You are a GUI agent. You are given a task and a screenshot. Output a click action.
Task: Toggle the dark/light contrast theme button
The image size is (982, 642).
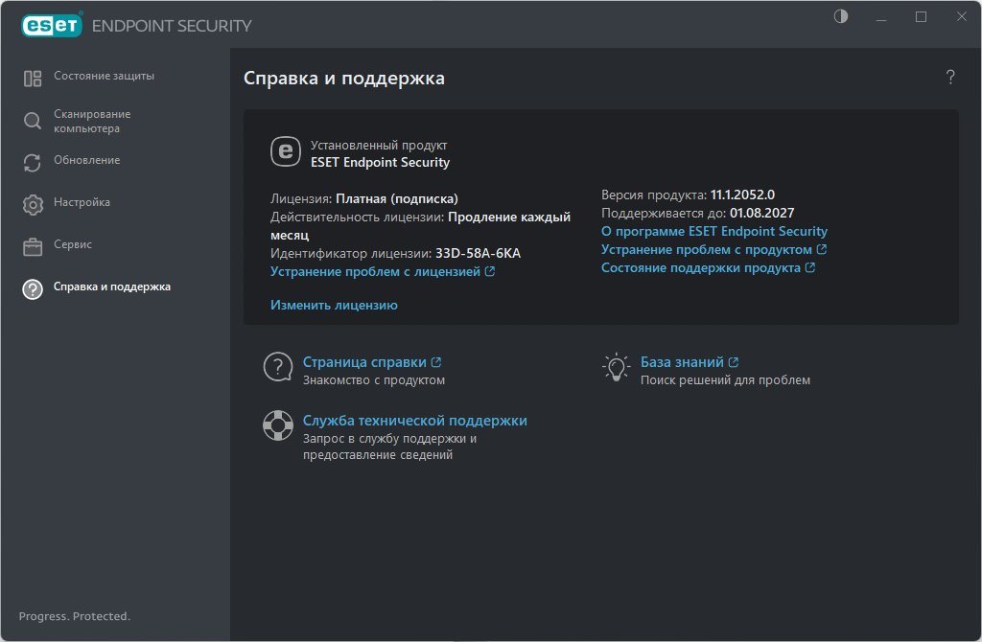(x=841, y=17)
